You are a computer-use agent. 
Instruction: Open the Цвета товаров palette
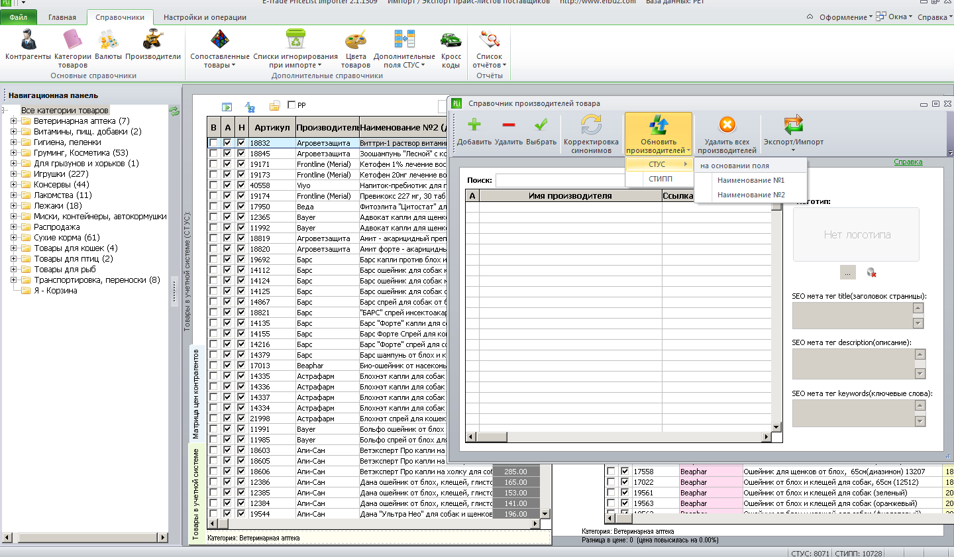click(356, 48)
